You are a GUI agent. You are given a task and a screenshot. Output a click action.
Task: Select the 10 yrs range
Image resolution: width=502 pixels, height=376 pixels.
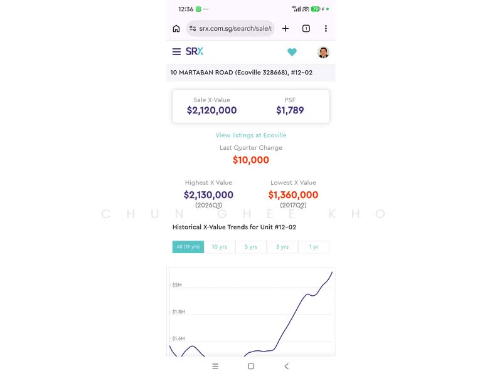pos(220,247)
